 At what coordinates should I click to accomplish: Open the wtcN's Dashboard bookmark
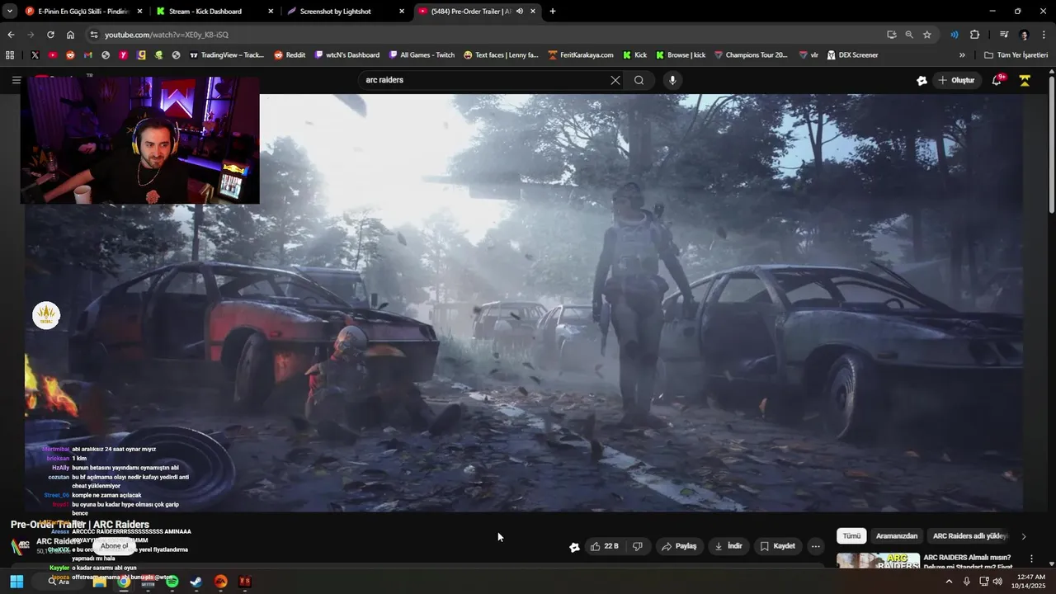click(347, 55)
